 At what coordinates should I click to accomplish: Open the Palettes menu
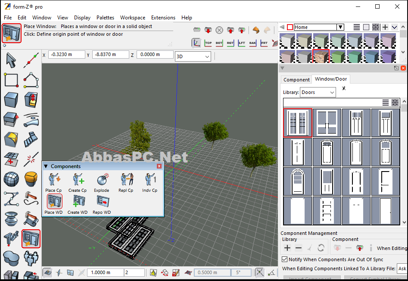point(105,17)
